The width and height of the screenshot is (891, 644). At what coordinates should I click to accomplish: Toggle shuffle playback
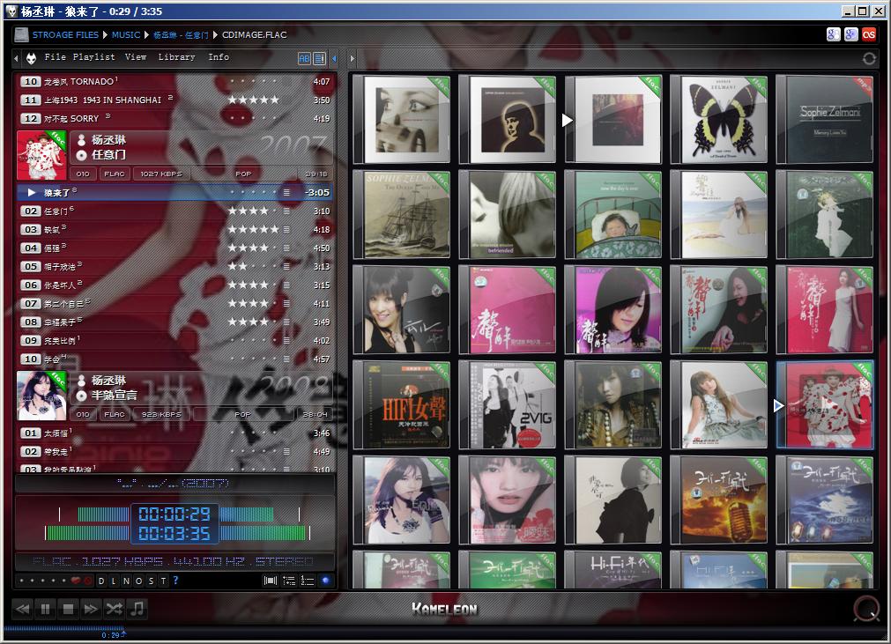114,610
